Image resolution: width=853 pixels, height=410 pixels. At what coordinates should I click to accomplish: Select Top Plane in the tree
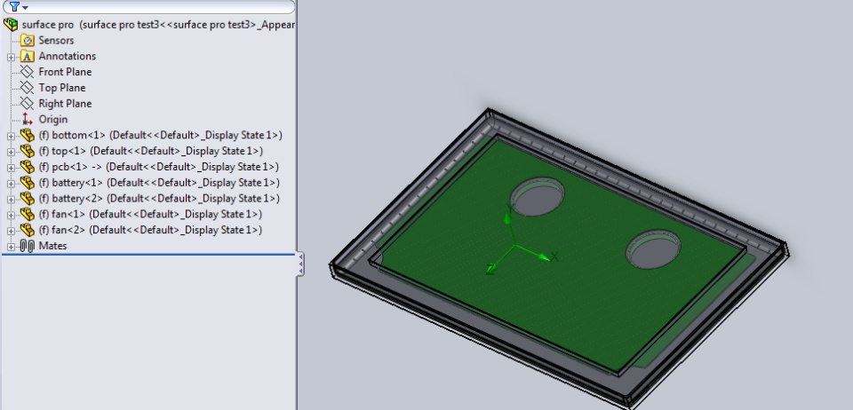62,88
